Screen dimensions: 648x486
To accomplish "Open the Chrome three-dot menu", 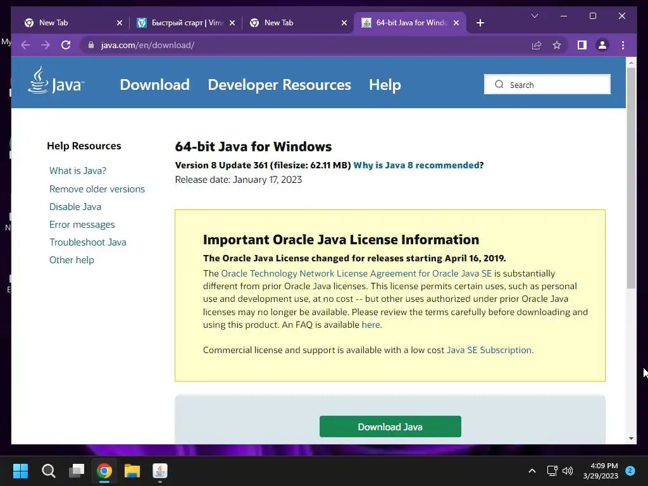I will coord(623,45).
